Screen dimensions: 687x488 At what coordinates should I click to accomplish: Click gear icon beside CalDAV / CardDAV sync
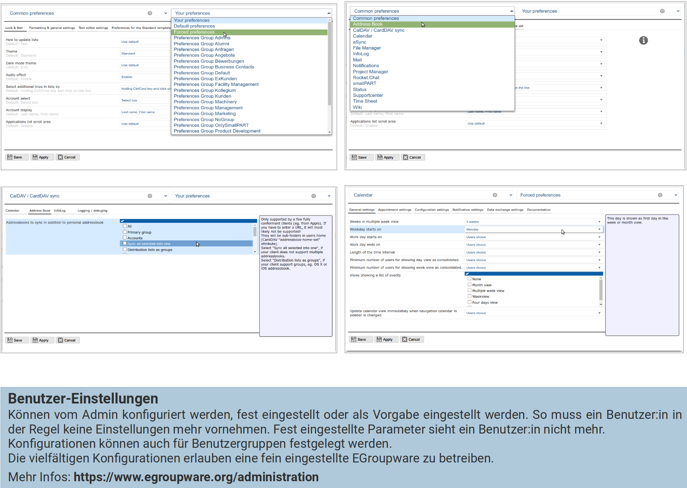pyautogui.click(x=150, y=196)
